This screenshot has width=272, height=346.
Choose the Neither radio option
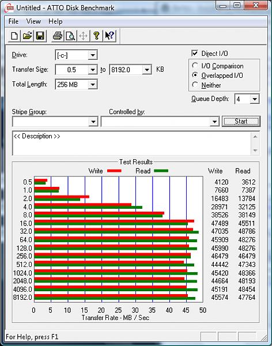(x=195, y=85)
